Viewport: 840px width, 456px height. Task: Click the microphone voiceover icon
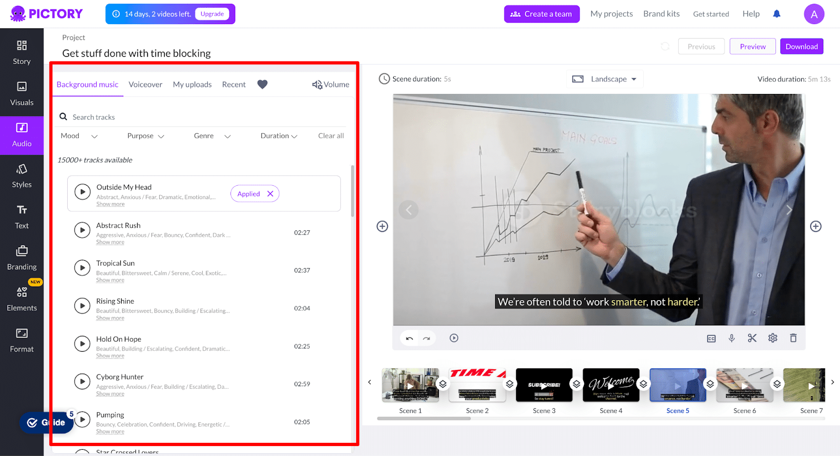[731, 338]
